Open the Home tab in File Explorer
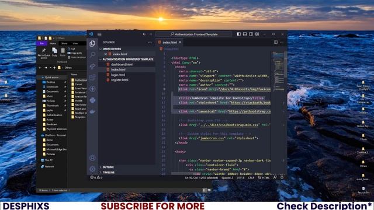This screenshot has height=210, width=374. coord(53,43)
